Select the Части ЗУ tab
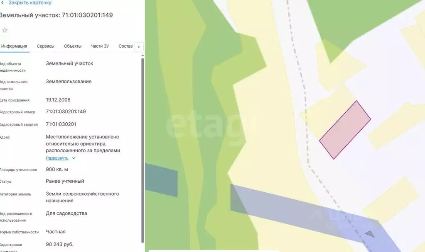425x252 pixels. [100, 46]
